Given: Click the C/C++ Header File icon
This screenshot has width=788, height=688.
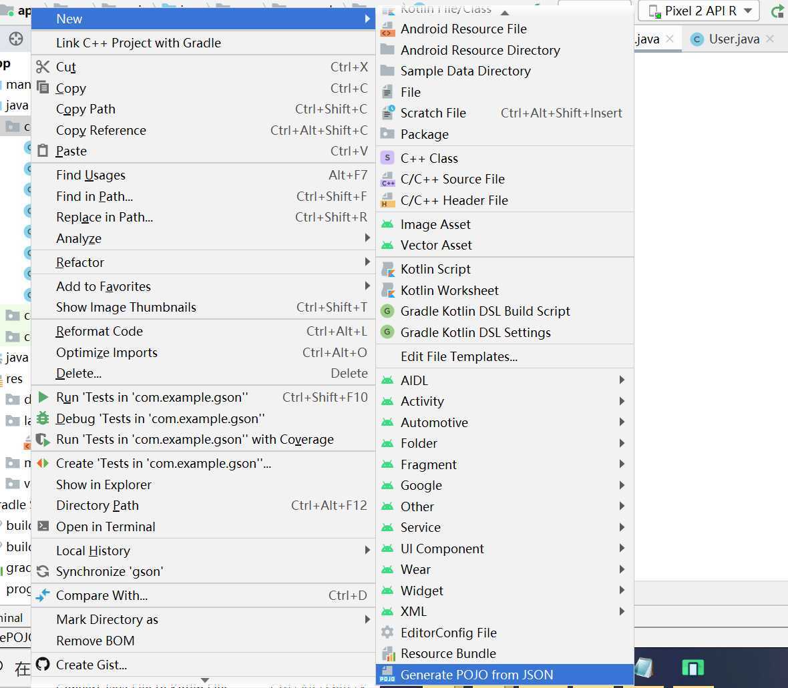Looking at the screenshot, I should tap(387, 200).
